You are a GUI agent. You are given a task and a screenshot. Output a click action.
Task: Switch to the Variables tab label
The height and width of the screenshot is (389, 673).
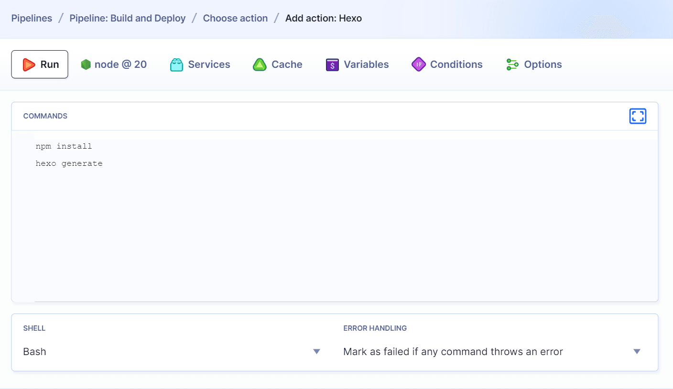pos(366,65)
